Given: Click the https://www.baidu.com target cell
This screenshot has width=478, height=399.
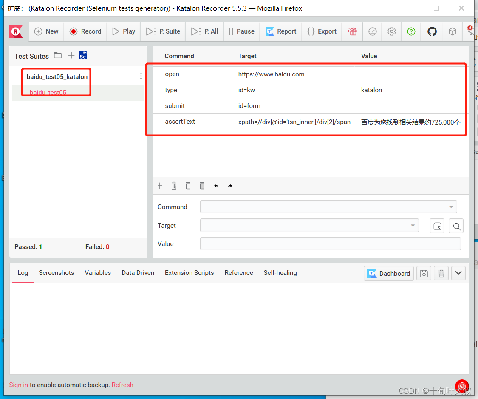Looking at the screenshot, I should point(272,74).
